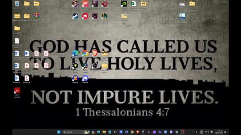Open Brave browser from the taskbar
Viewport: 241px width, 135px height.
137,132
